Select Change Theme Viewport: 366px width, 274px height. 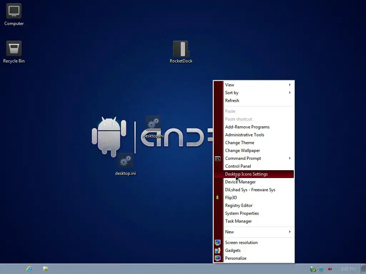[x=254, y=143]
